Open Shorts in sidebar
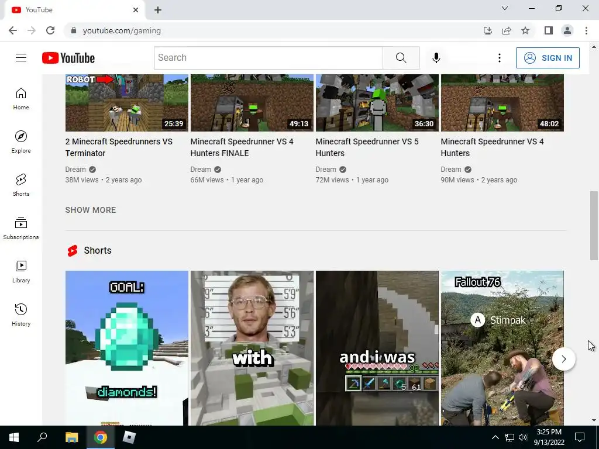 [21, 185]
